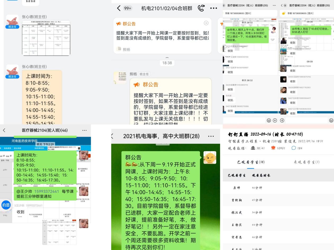Tap the message input field left of the plus icon
This screenshot has width=334, height=250.
[x=244, y=121]
